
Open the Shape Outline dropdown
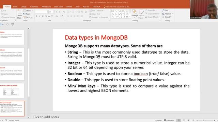pos(153,14)
